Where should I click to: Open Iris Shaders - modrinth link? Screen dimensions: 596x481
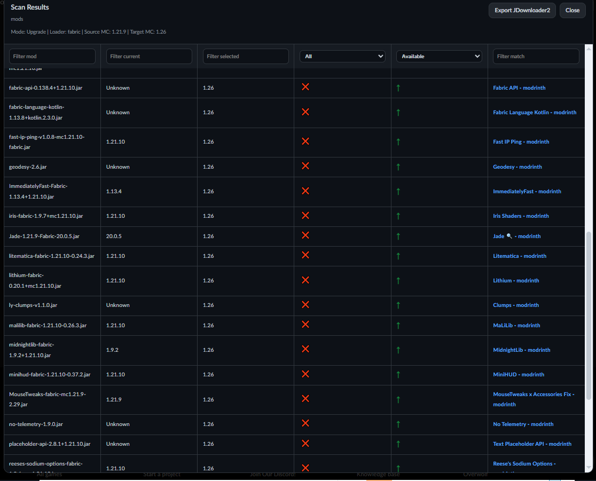(x=521, y=216)
